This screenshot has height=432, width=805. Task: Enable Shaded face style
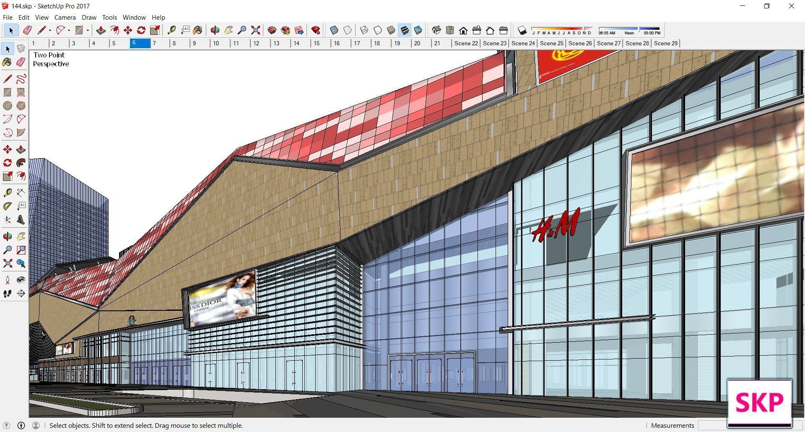(391, 30)
